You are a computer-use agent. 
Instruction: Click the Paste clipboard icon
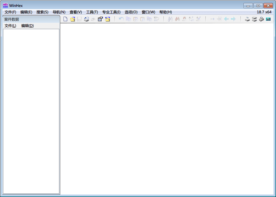pos(142,19)
